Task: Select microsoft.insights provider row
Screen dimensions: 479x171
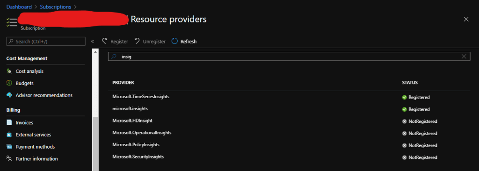Action: (x=289, y=109)
